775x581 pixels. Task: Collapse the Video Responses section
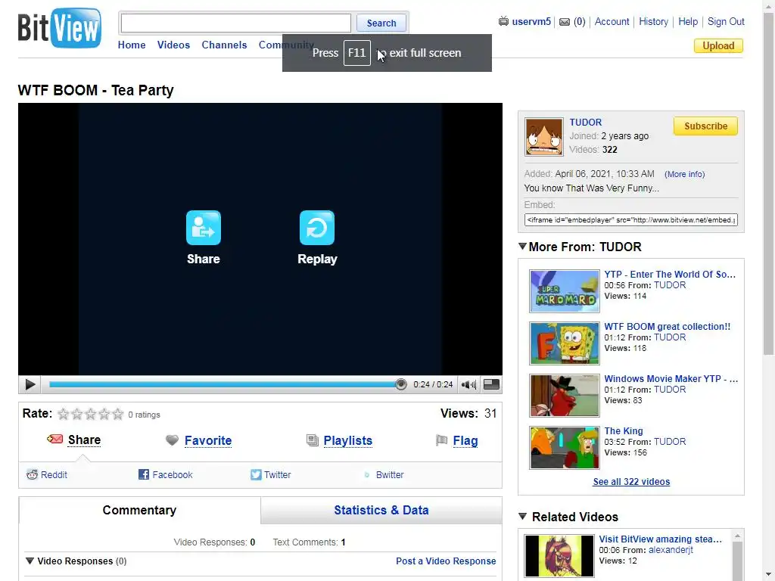coord(30,561)
